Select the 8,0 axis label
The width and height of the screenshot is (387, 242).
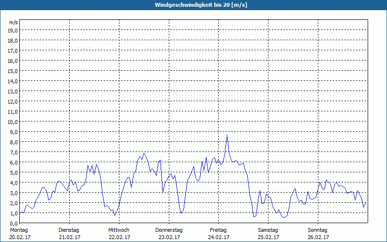tap(14, 142)
